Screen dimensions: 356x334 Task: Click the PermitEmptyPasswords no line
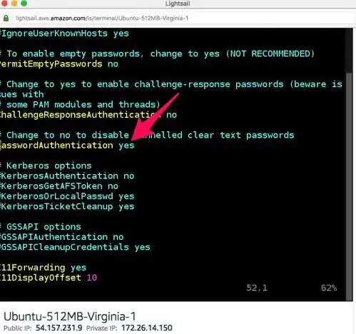point(59,64)
